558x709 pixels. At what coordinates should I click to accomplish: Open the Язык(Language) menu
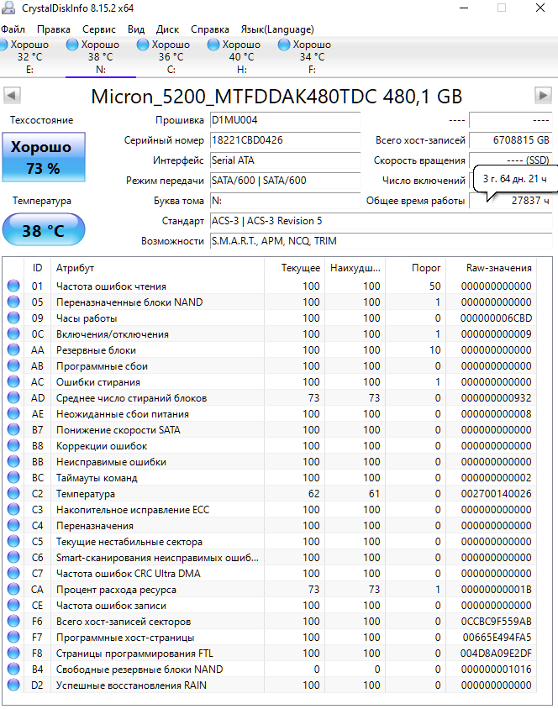[277, 29]
